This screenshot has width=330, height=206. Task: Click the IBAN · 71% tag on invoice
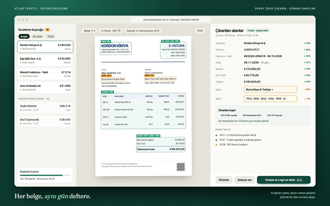click(149, 75)
